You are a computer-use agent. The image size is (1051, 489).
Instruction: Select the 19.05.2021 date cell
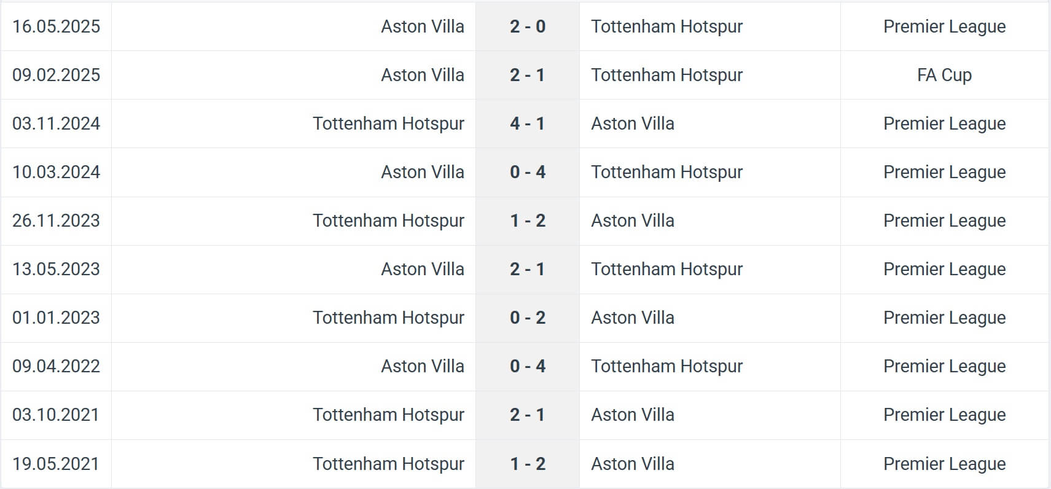coord(56,464)
